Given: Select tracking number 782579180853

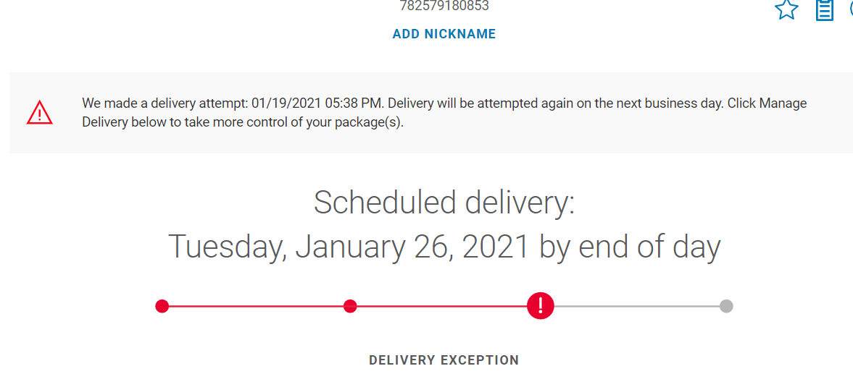Looking at the screenshot, I should point(444,7).
